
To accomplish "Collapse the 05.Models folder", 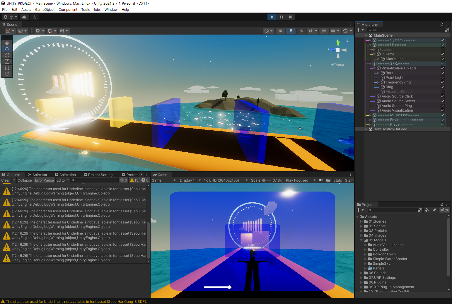I will (361, 240).
